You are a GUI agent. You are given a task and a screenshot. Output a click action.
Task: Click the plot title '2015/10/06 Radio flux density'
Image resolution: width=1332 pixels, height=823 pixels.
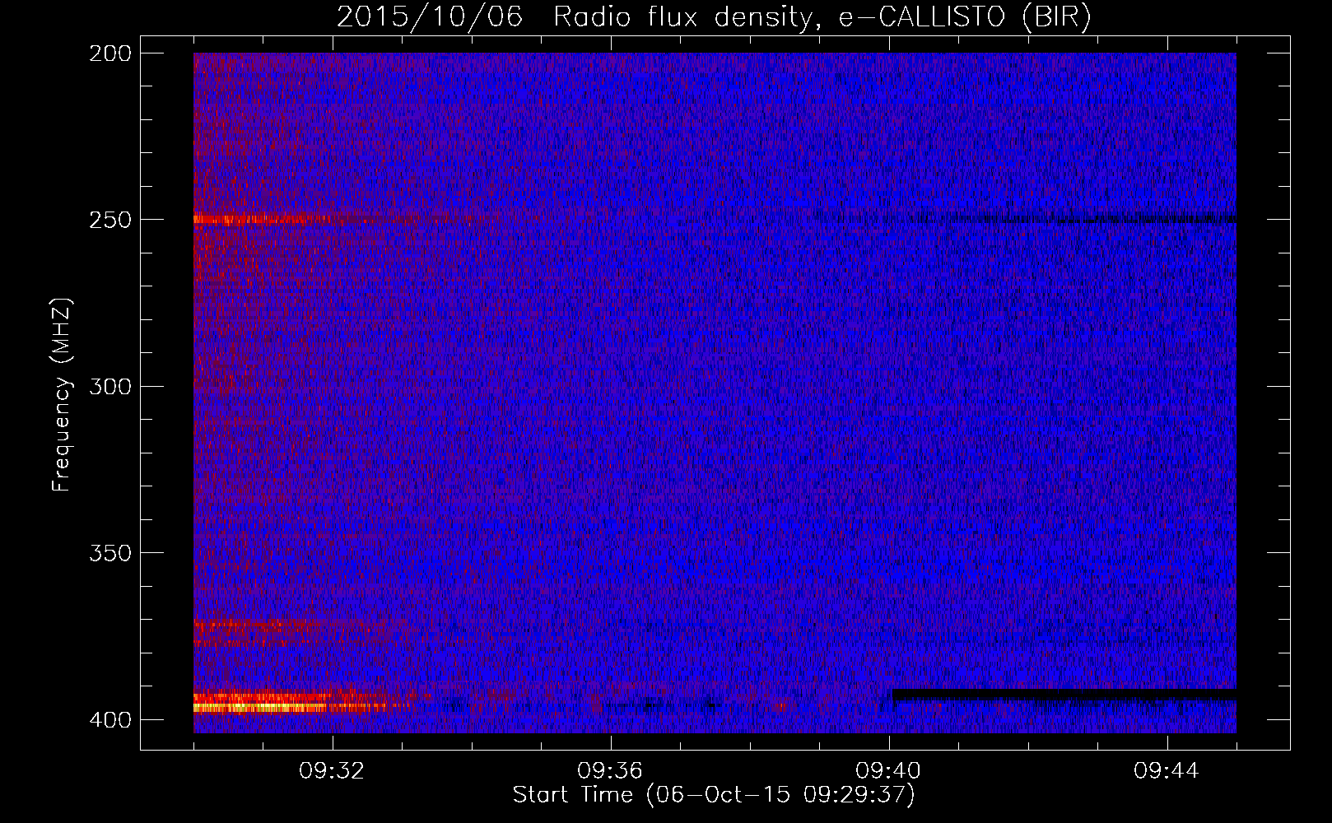714,16
